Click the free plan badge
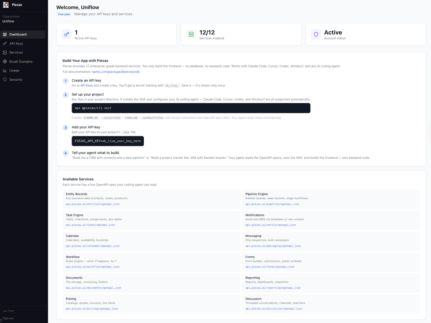Viewport: 431px width, 323px height. [64, 14]
